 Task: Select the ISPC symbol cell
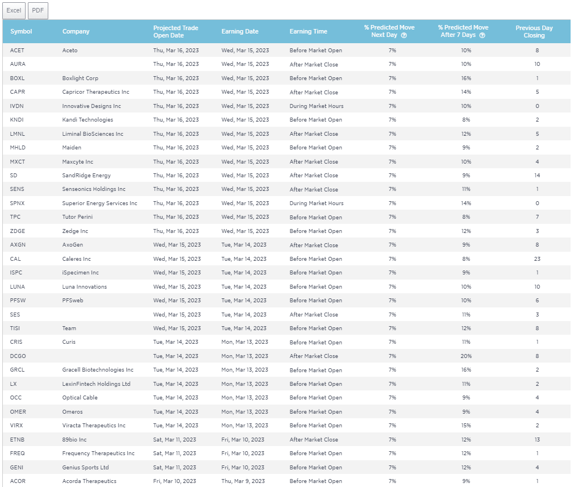[x=16, y=273]
